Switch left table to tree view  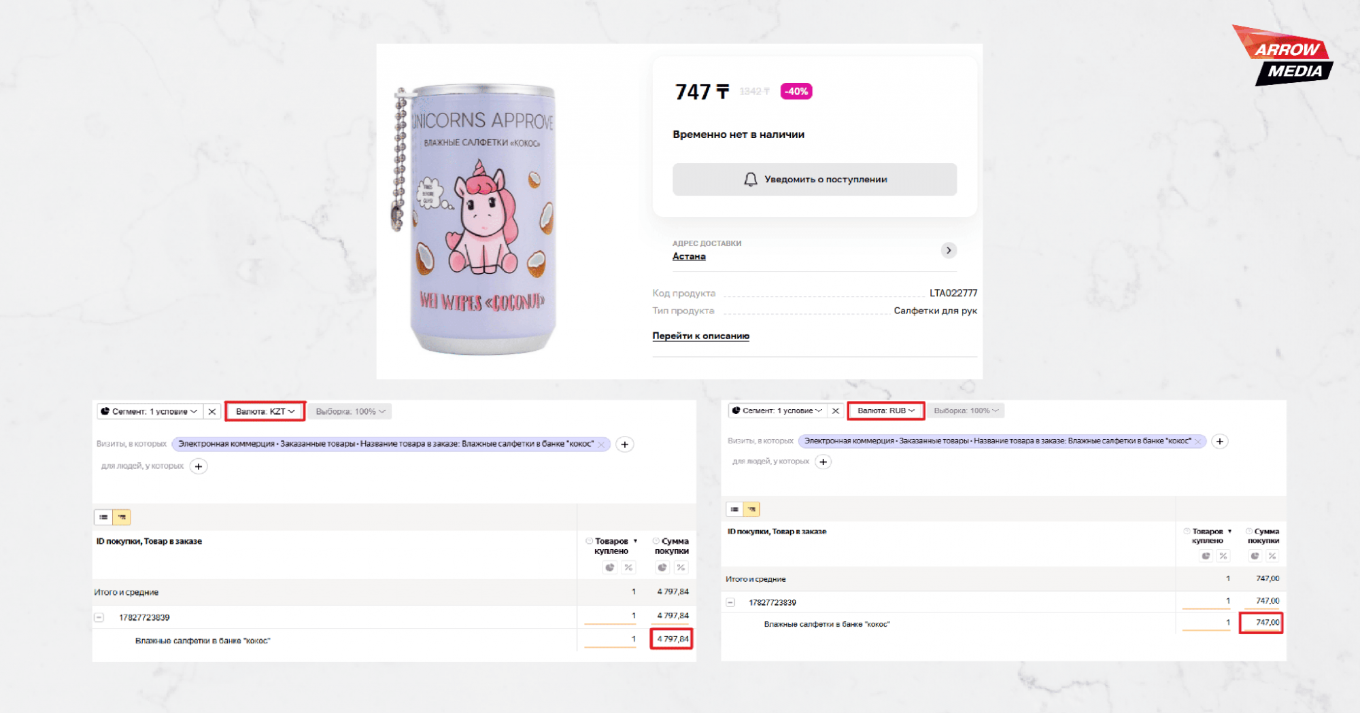tap(122, 517)
